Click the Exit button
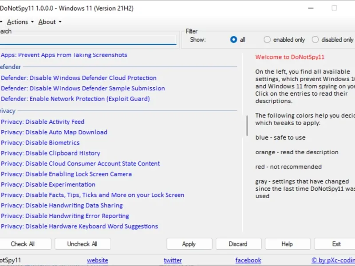This screenshot has height=266, width=355. click(x=336, y=244)
